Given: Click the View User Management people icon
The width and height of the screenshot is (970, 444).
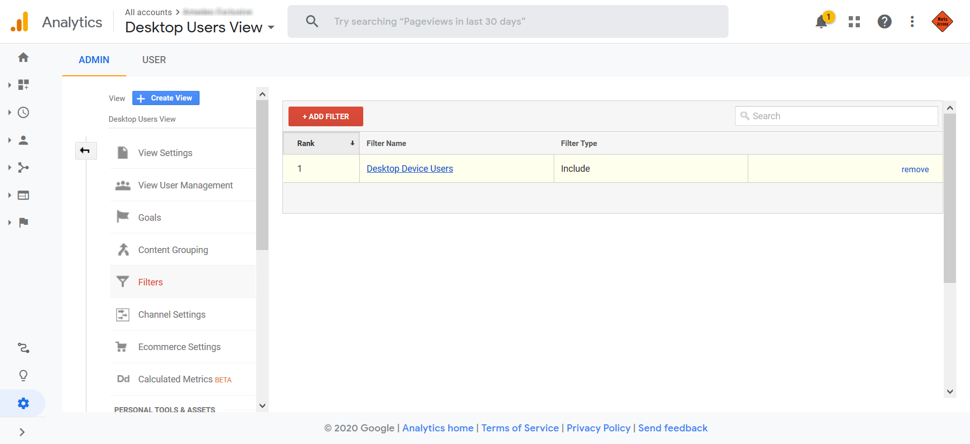Looking at the screenshot, I should (x=123, y=185).
